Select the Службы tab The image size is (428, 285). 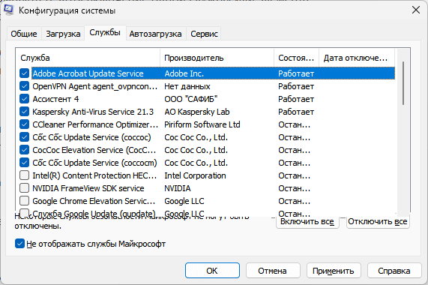point(105,33)
